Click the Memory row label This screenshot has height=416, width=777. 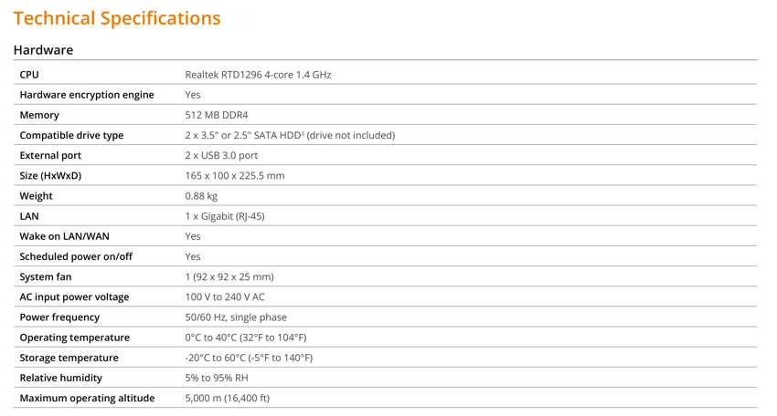[39, 115]
